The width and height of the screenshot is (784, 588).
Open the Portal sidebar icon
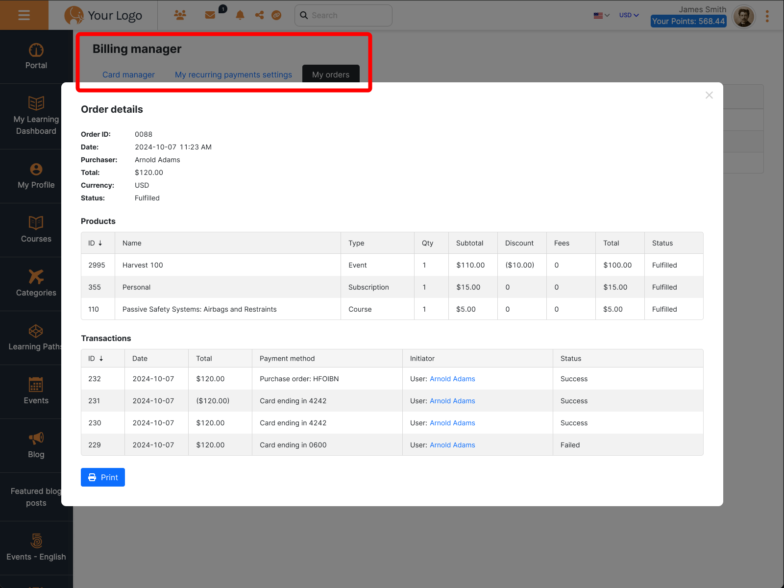tap(36, 50)
